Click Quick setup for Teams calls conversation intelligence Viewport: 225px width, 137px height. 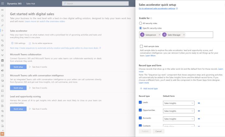tap(18, 88)
